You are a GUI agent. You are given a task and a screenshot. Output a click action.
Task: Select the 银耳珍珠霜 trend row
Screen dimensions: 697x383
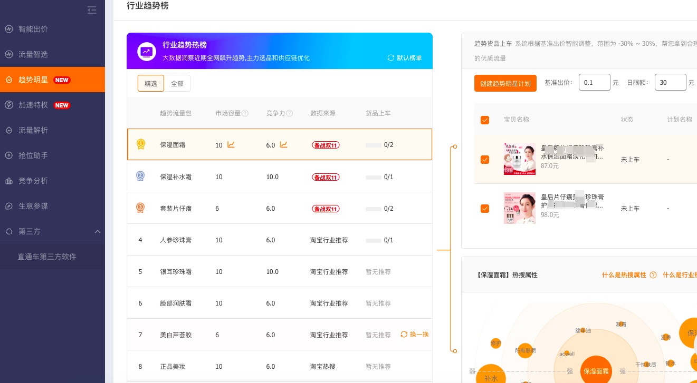[280, 271]
